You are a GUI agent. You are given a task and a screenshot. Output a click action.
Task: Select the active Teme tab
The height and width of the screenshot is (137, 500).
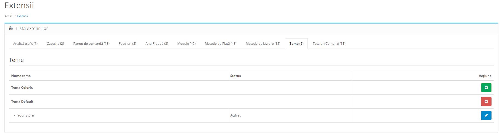pos(296,44)
